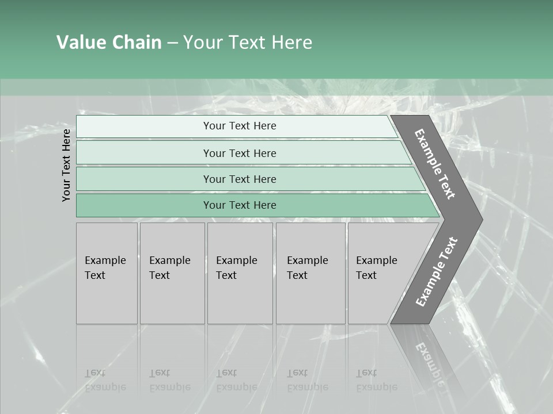Click the bold "Value Chain" title text

(x=109, y=43)
